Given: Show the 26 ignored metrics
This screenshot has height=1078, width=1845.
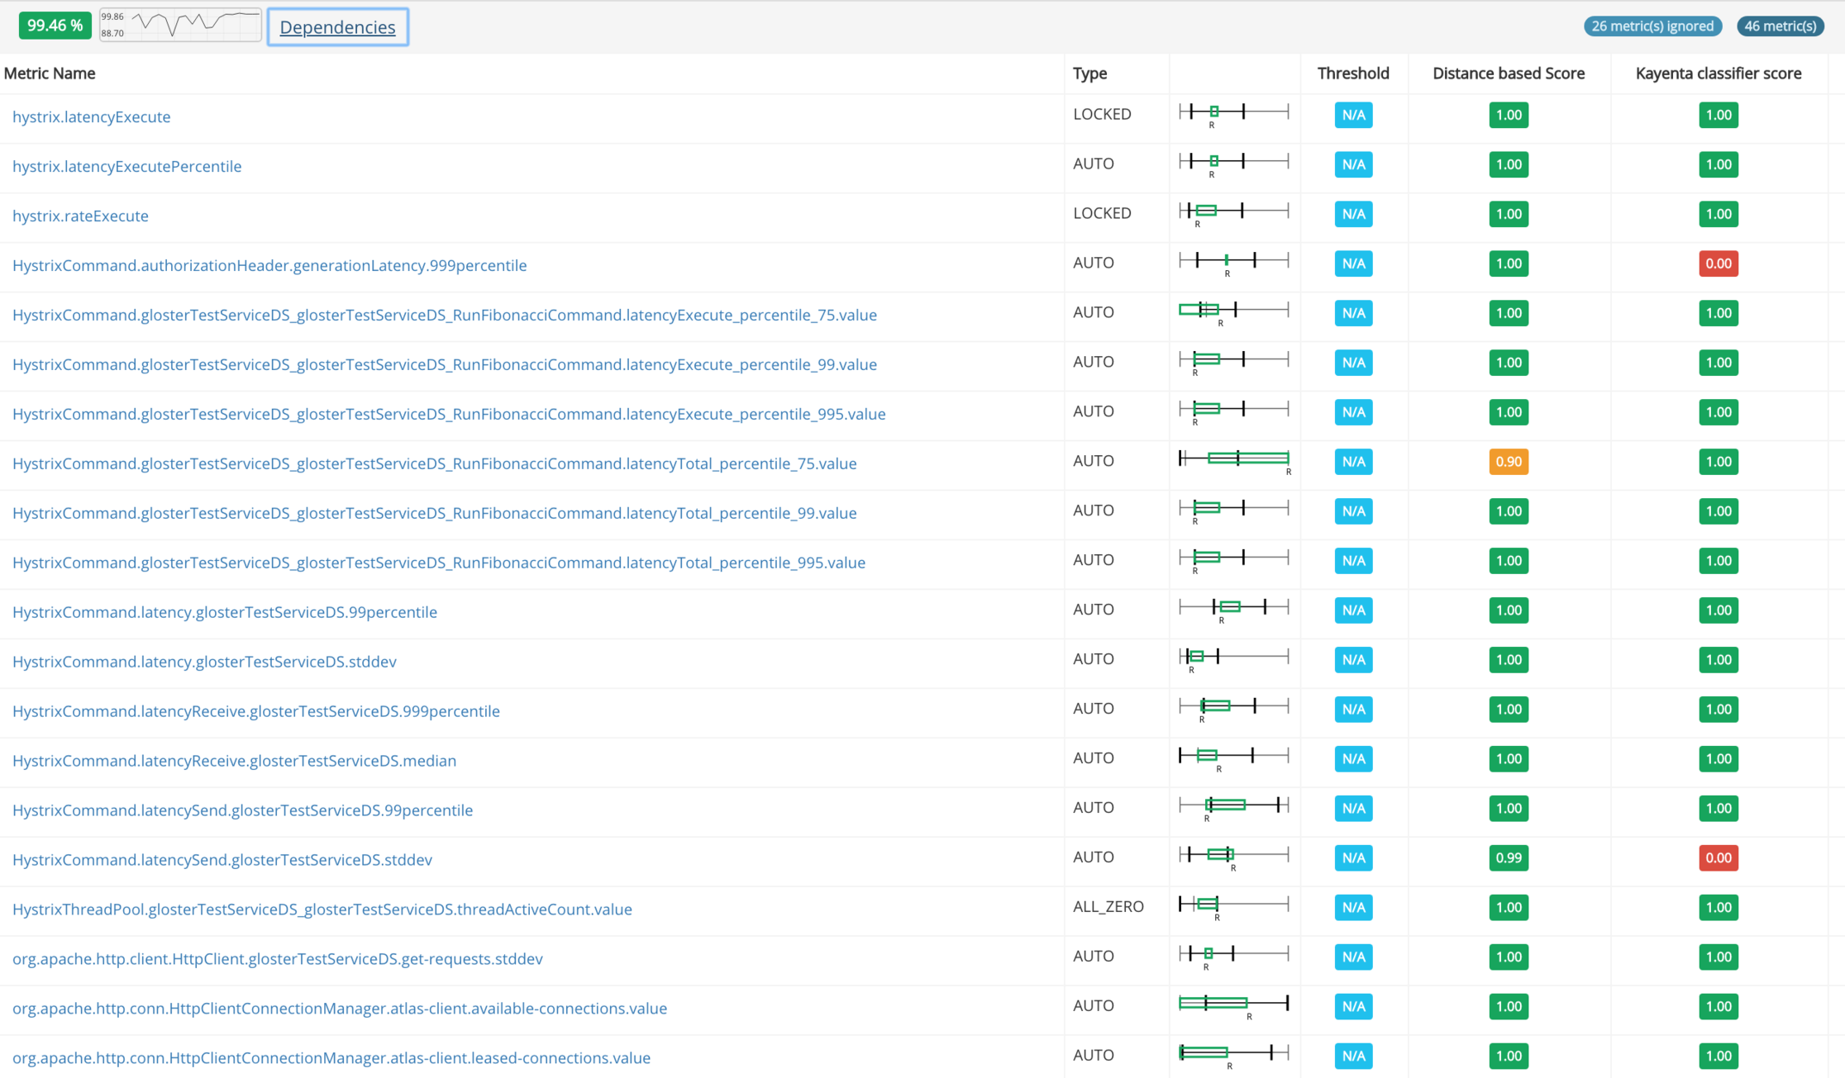Looking at the screenshot, I should [x=1652, y=26].
